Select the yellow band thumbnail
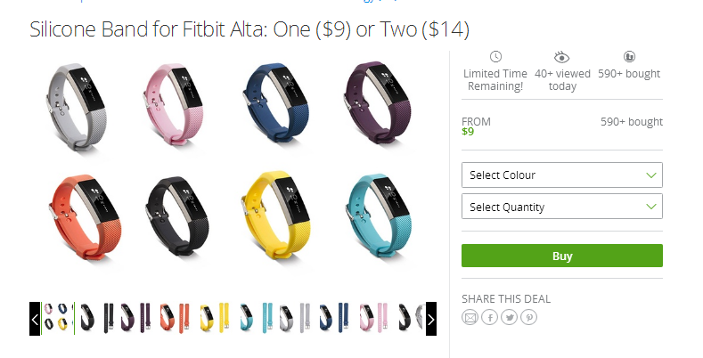Viewport: 703px width, 358px height. pos(216,318)
